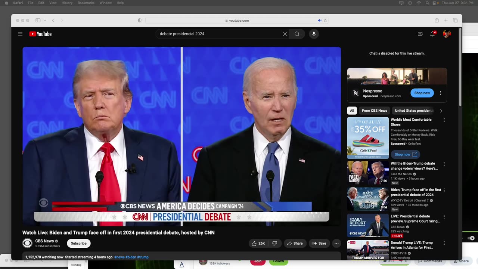Open Safari View menu

tap(53, 3)
